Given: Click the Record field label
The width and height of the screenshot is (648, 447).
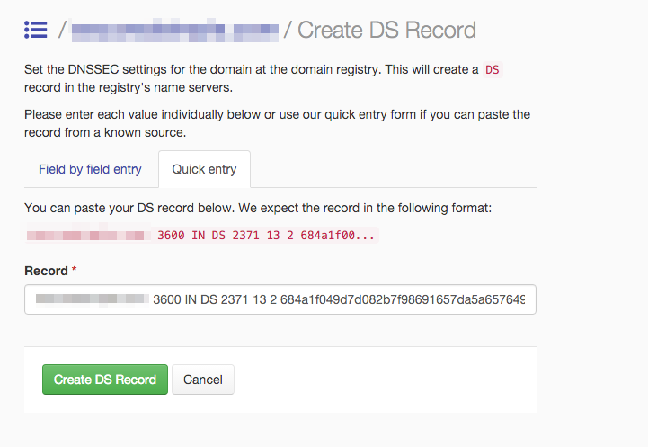Looking at the screenshot, I should coord(46,271).
